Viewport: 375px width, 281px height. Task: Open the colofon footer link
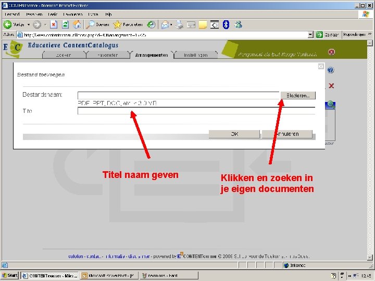point(76,257)
